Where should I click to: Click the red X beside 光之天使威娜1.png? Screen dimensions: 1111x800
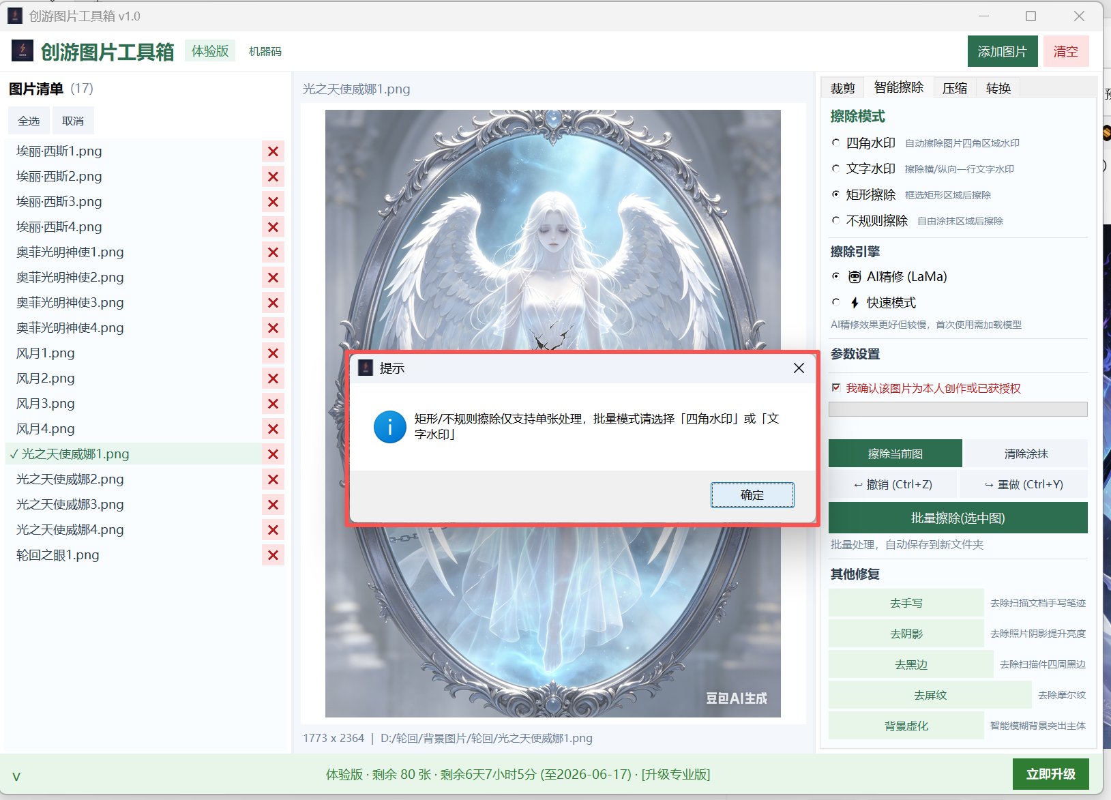tap(273, 454)
